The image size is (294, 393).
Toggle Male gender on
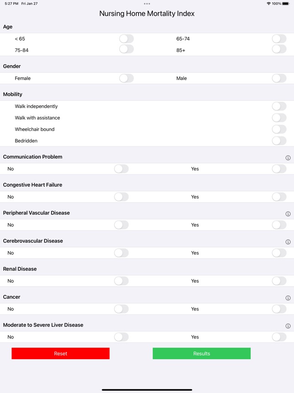tap(279, 78)
